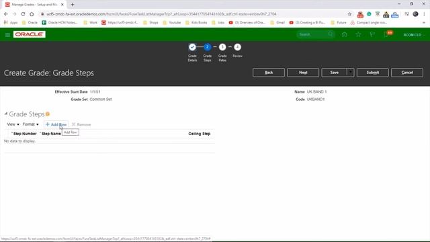
Task: Open the Future bookmark folder
Action: [339, 22]
